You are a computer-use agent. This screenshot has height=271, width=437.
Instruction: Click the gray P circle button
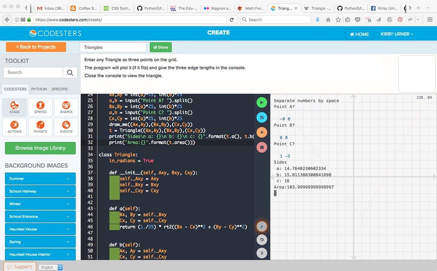click(x=262, y=227)
